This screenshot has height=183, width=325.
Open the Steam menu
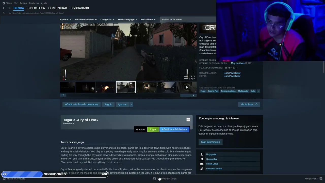[x=9, y=3]
